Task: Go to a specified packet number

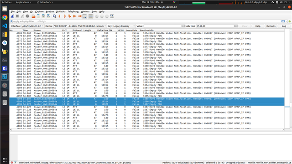Action: click(69, 16)
